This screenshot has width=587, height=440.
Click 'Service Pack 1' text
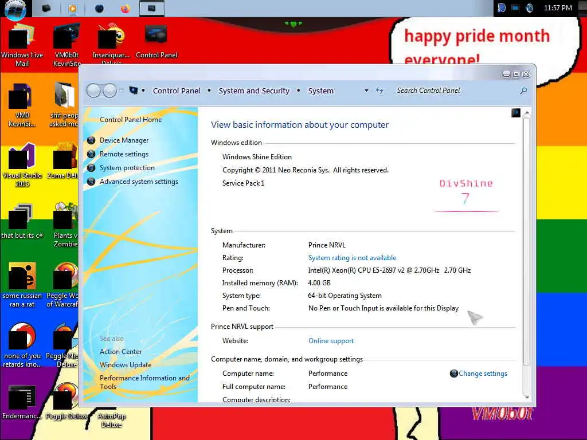pyautogui.click(x=243, y=183)
